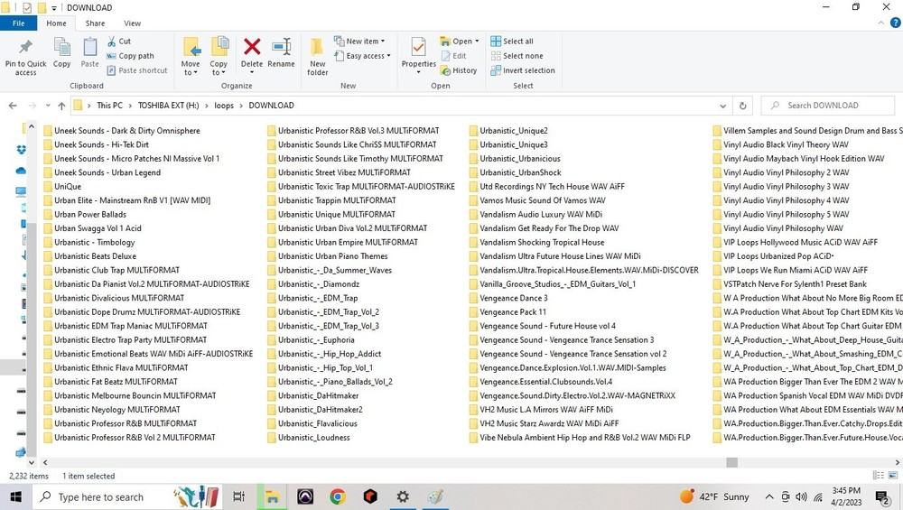This screenshot has width=903, height=510.
Task: Open the History command
Action: click(459, 70)
